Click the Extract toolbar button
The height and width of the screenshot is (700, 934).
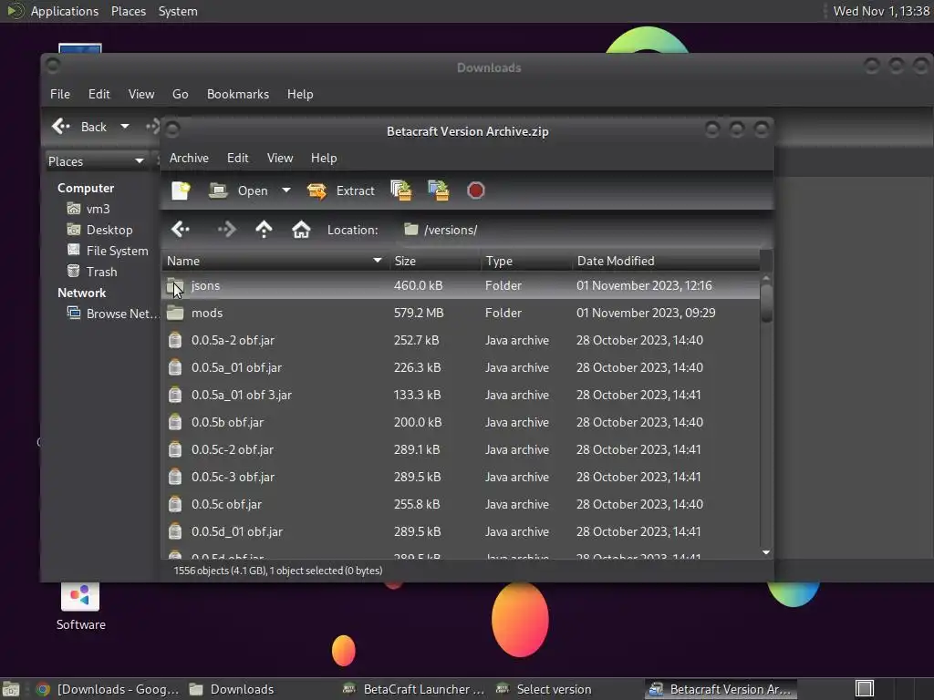pyautogui.click(x=341, y=190)
